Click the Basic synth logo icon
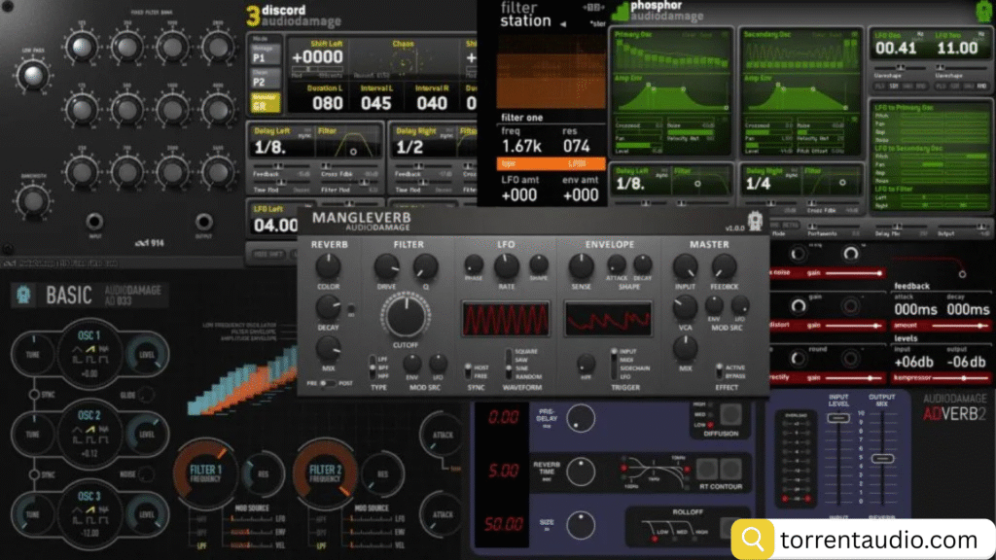This screenshot has height=560, width=996. click(25, 296)
